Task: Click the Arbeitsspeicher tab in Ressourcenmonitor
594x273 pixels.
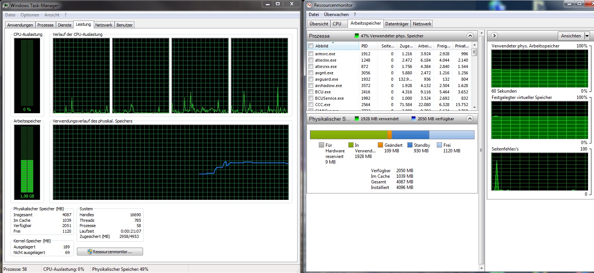Action: point(366,23)
